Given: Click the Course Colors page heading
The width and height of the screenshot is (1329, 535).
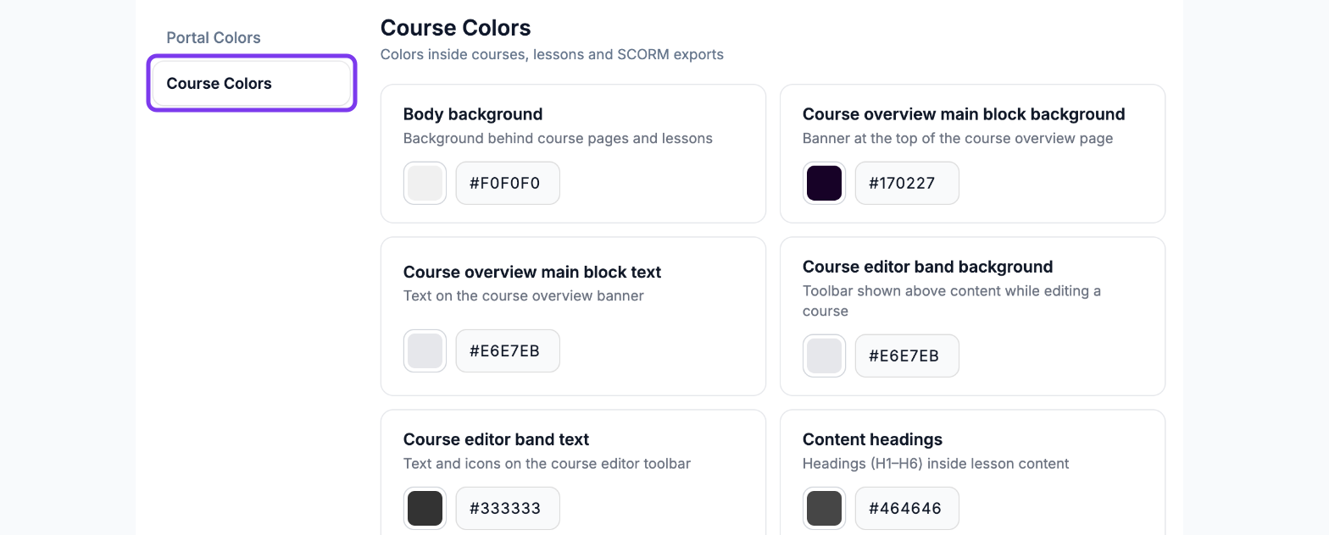Looking at the screenshot, I should pyautogui.click(x=455, y=28).
